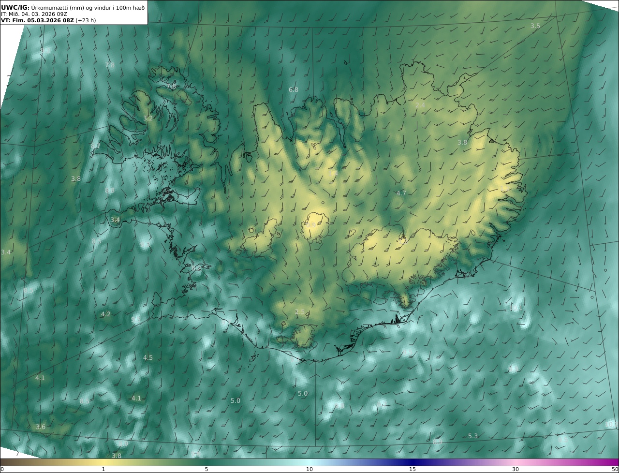Click the 5.3 value label on the map

(473, 436)
